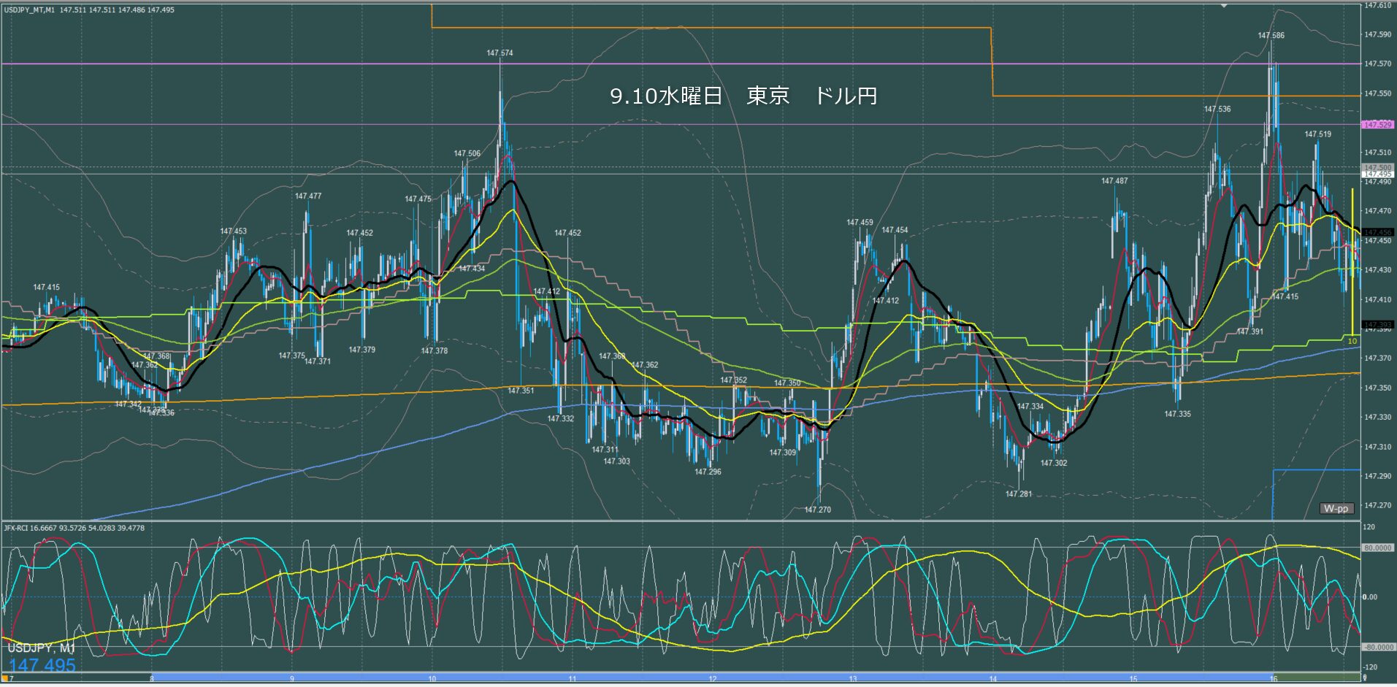Click the small icon at bottom-right of timeline
Image resolution: width=1397 pixels, height=687 pixels.
[1363, 678]
